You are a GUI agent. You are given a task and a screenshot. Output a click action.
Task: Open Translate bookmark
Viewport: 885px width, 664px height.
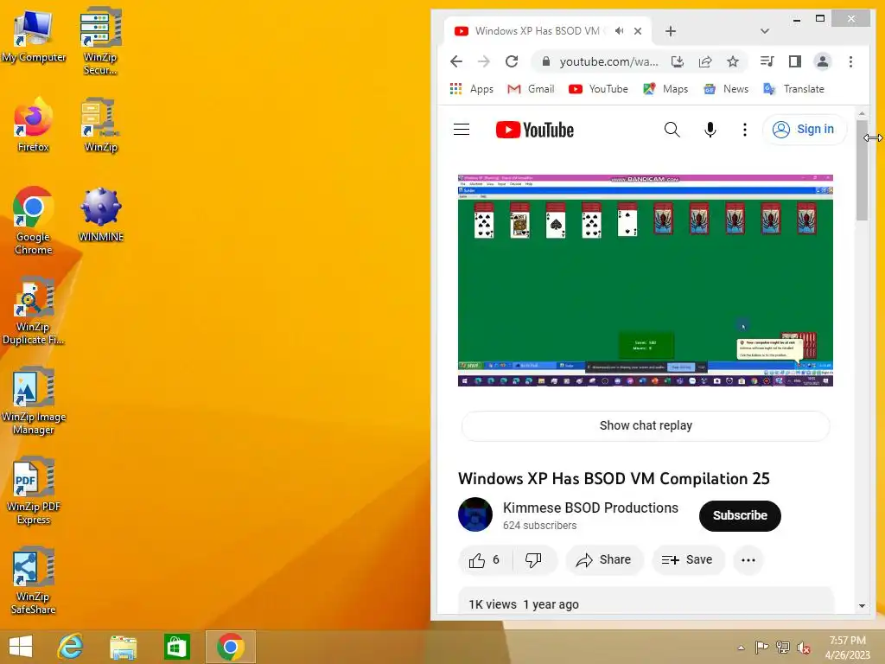click(793, 89)
